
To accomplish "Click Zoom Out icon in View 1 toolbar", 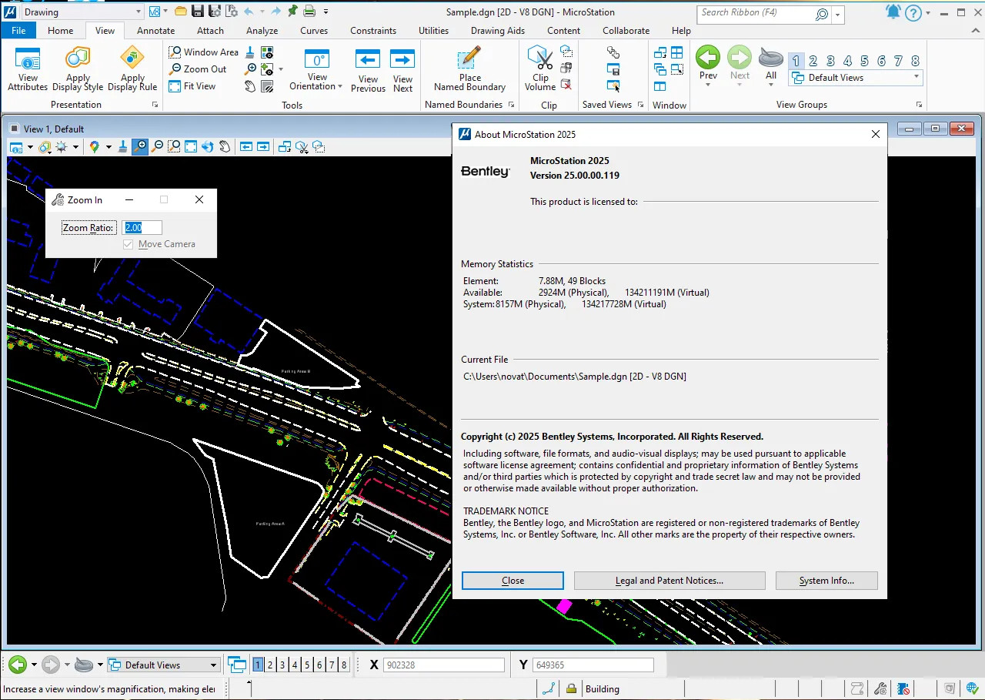I will (157, 146).
